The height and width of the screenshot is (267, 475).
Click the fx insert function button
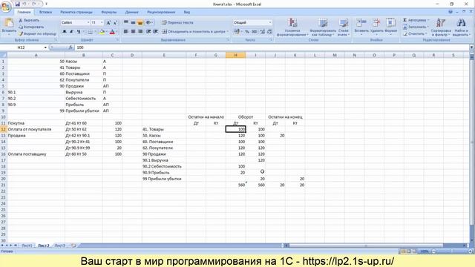[x=71, y=47]
